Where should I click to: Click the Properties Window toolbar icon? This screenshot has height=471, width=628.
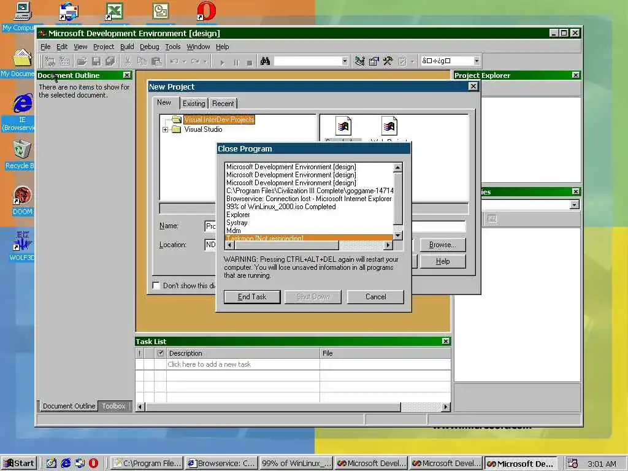tap(373, 61)
